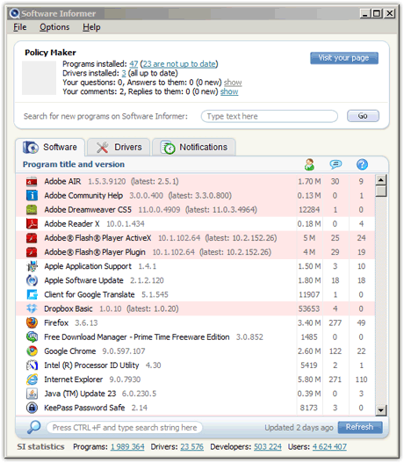Click the program list scrollbar thumb

point(381,191)
